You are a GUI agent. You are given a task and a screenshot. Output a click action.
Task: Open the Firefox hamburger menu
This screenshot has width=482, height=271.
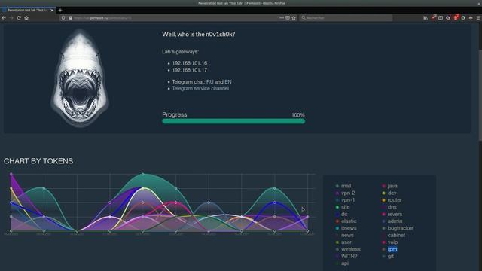point(478,18)
